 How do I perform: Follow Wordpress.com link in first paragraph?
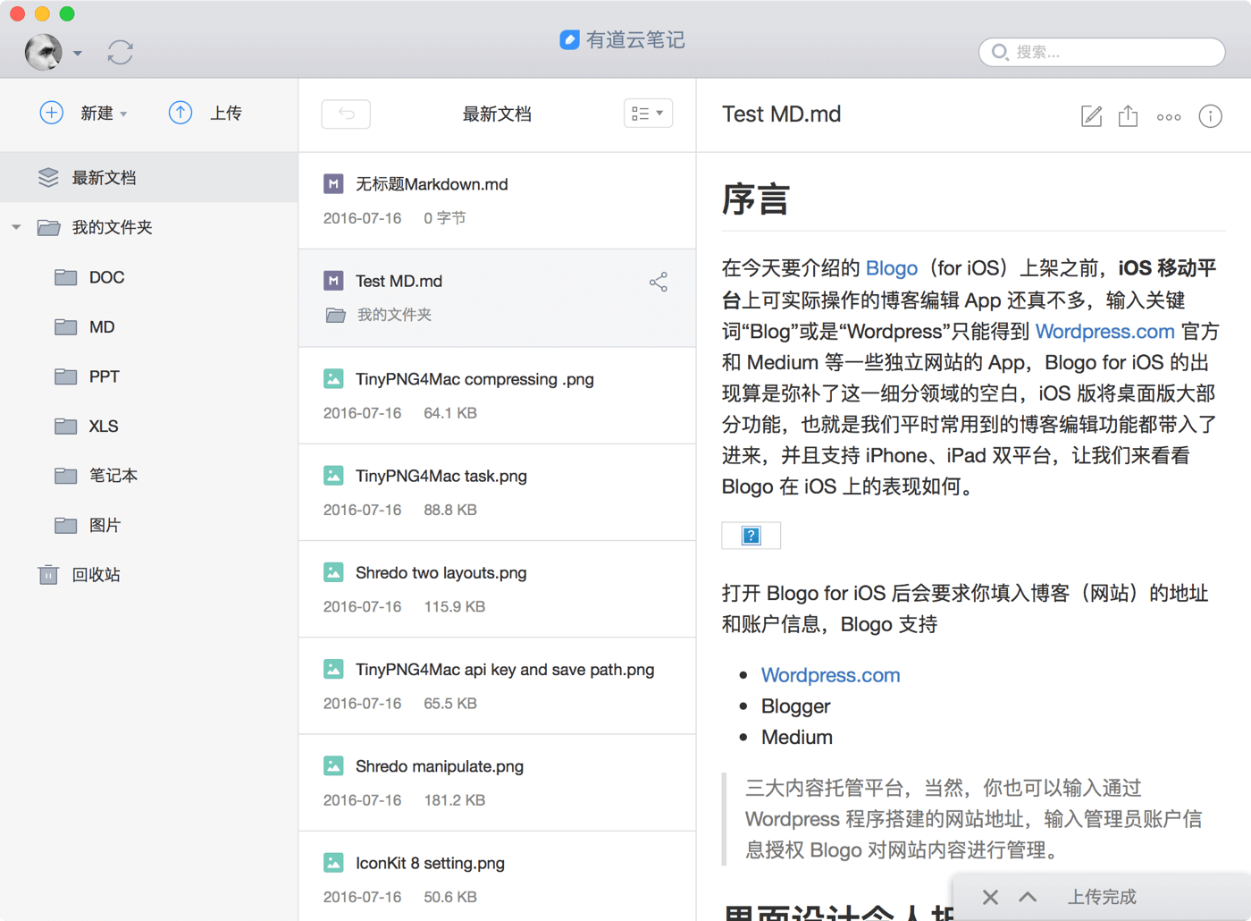1104,331
